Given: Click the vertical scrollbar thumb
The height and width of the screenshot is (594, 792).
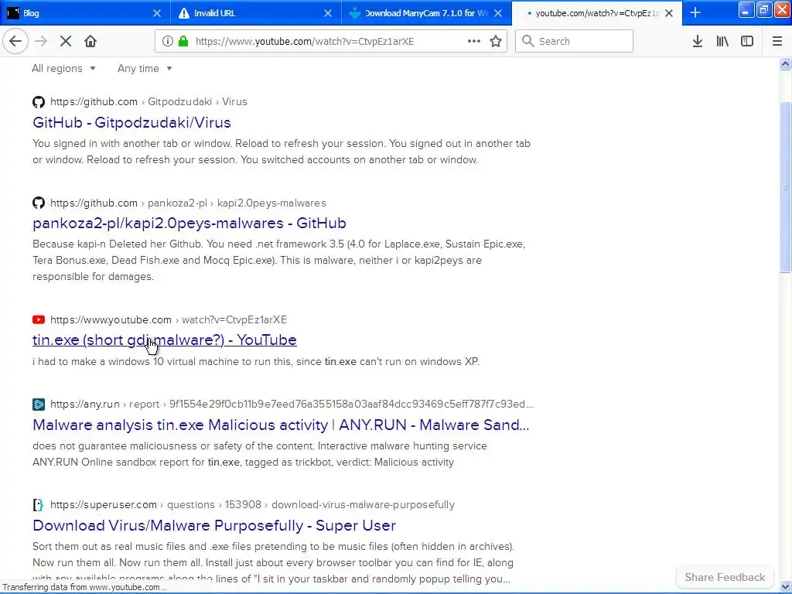Looking at the screenshot, I should click(x=786, y=187).
